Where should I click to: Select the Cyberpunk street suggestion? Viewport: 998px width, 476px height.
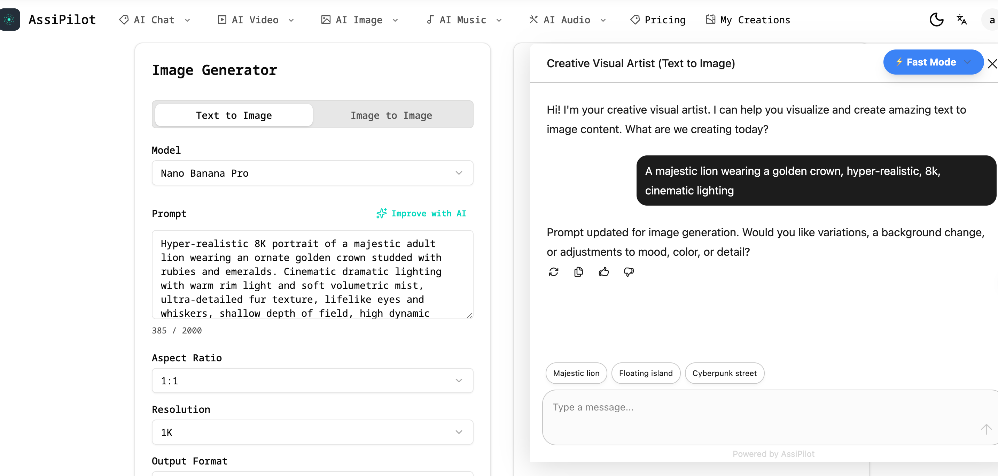(725, 373)
